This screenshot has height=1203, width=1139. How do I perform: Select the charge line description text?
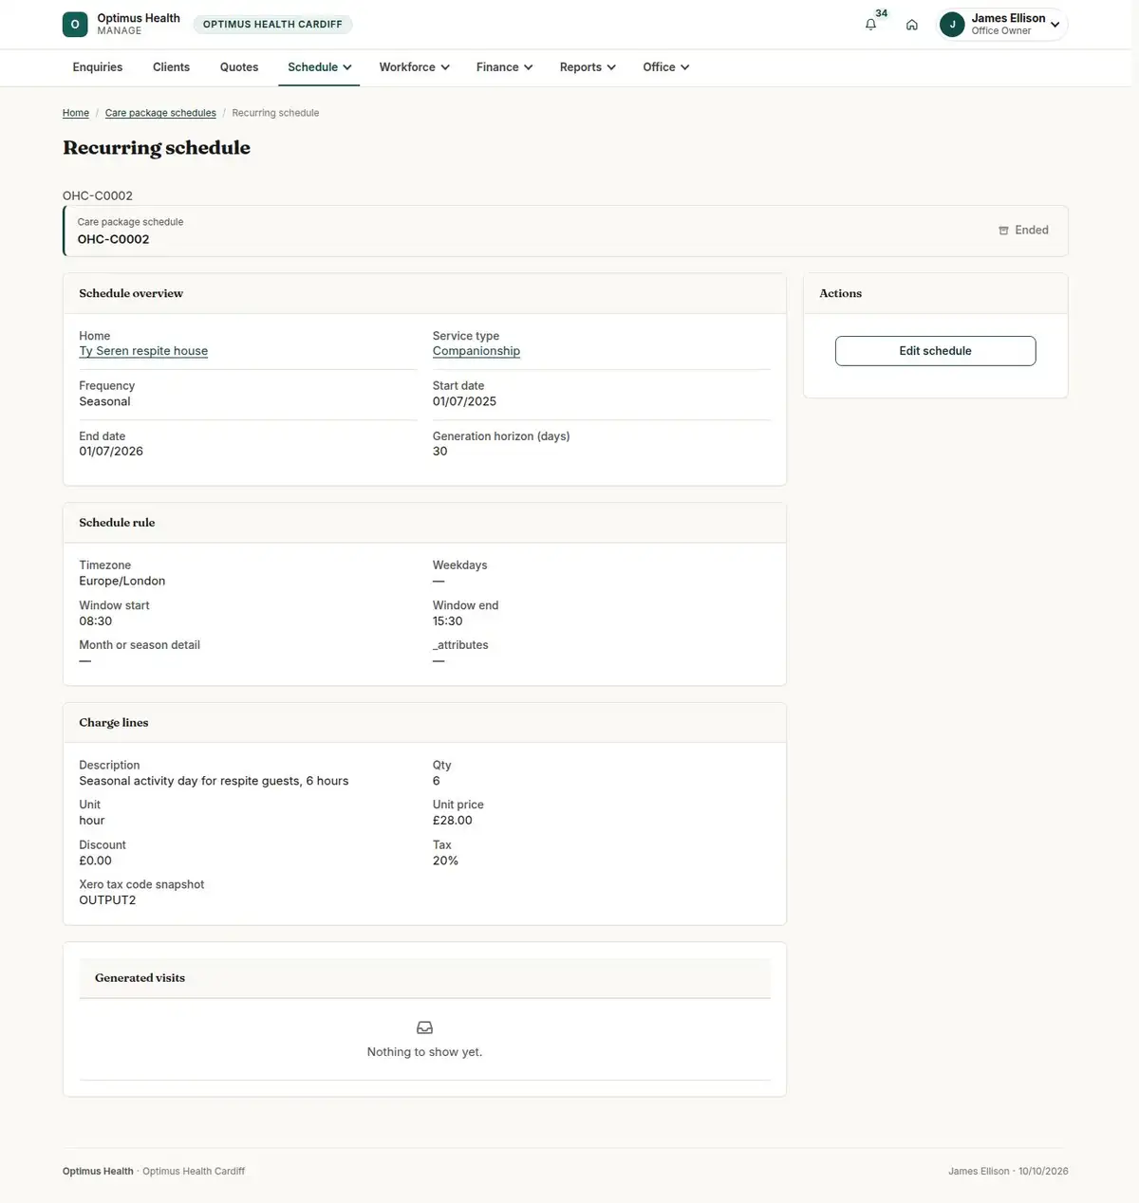[x=214, y=781]
